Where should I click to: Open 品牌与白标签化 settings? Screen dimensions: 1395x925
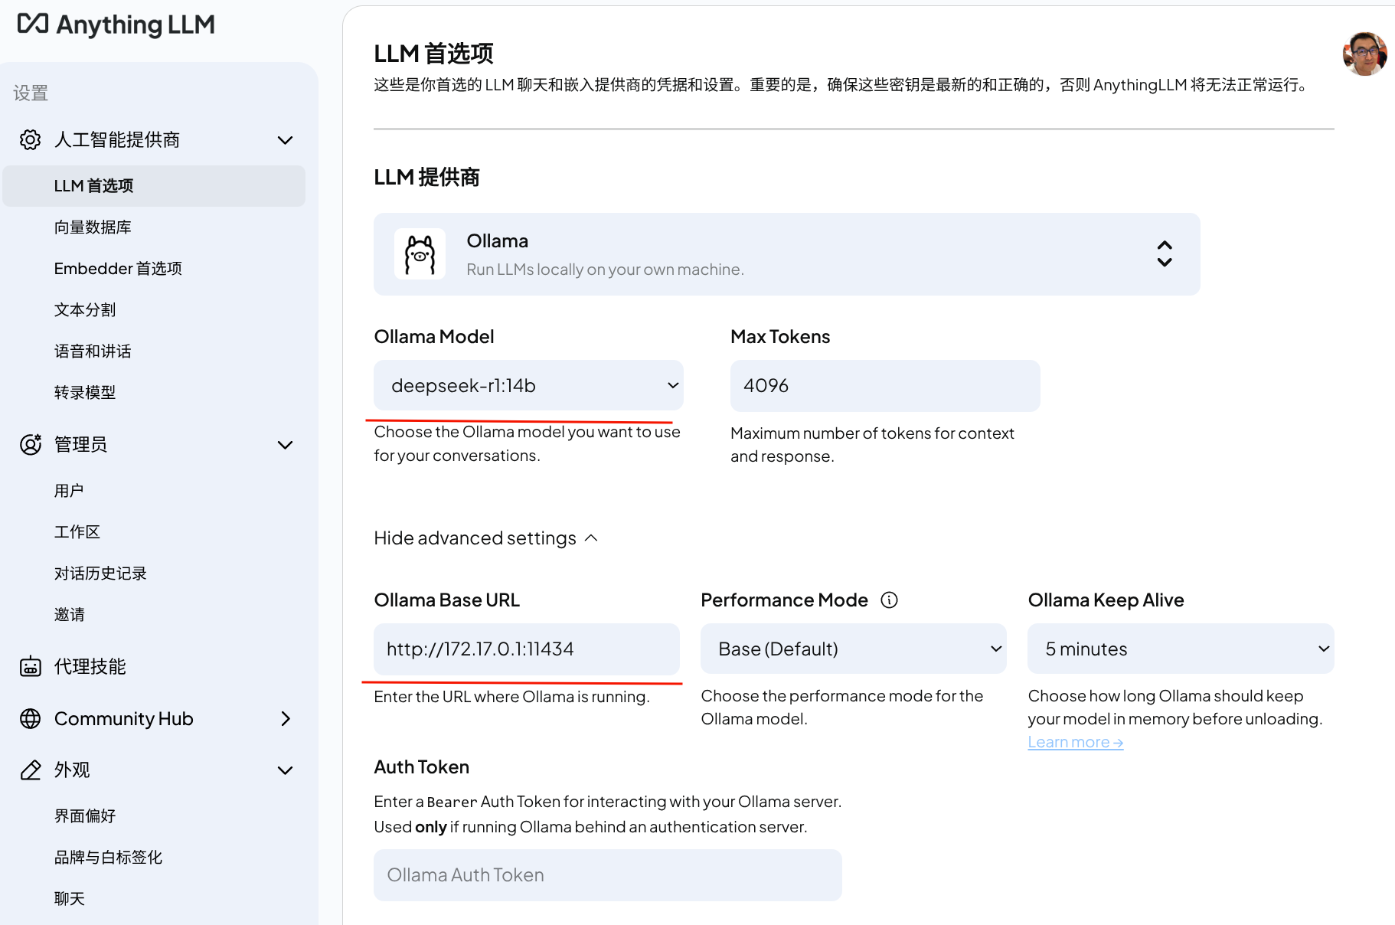tap(108, 858)
